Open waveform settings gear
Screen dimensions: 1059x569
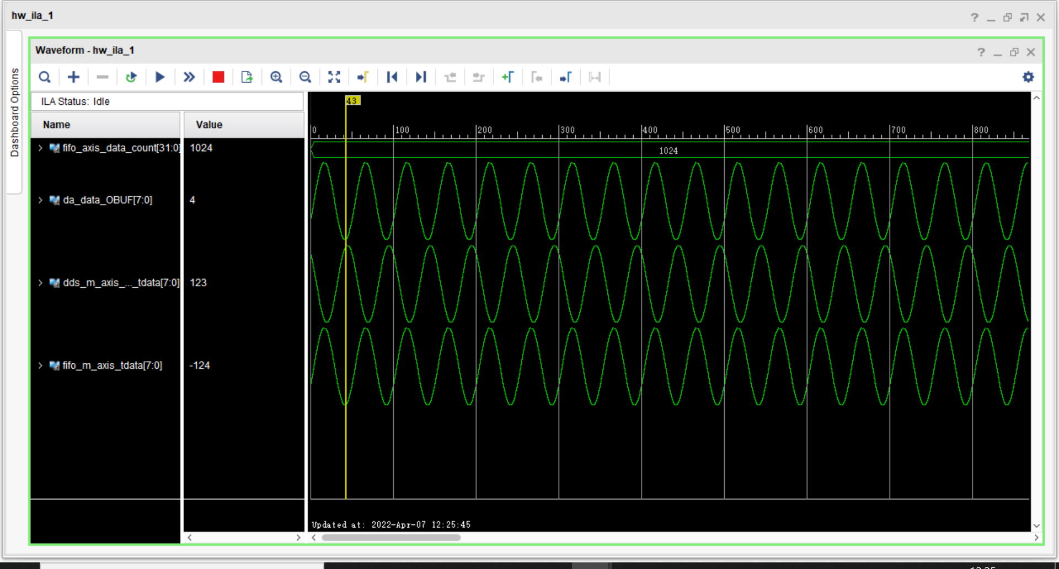click(1028, 77)
